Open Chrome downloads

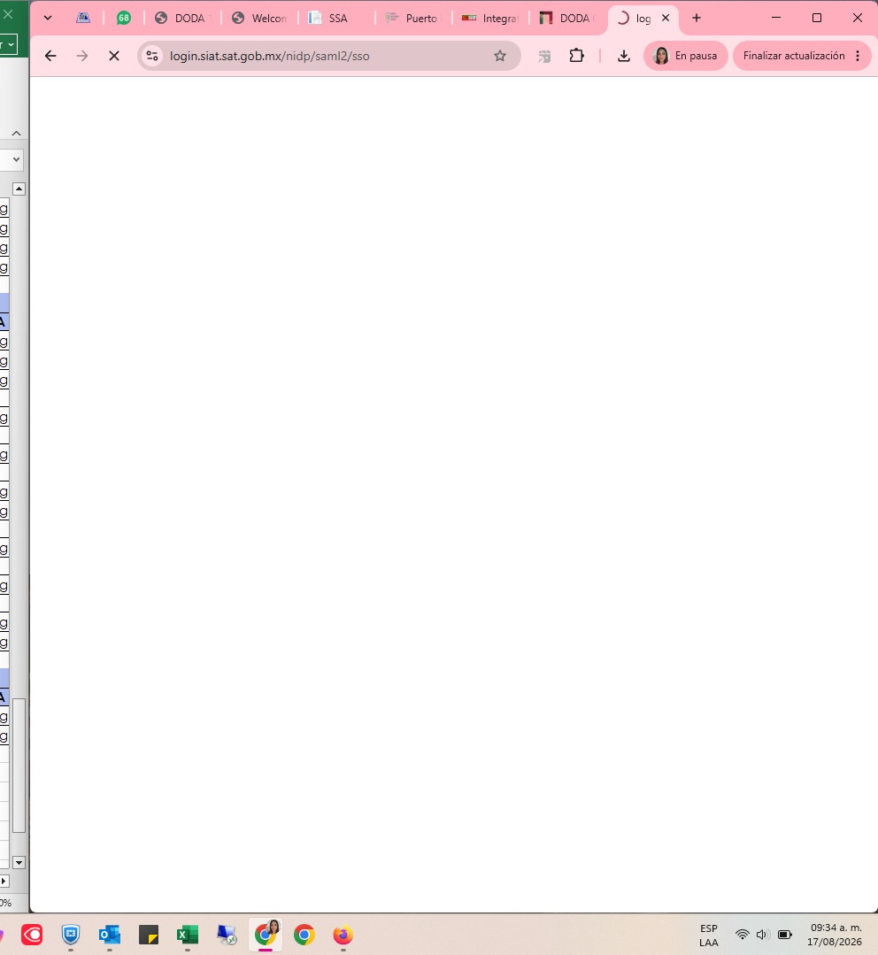click(623, 56)
